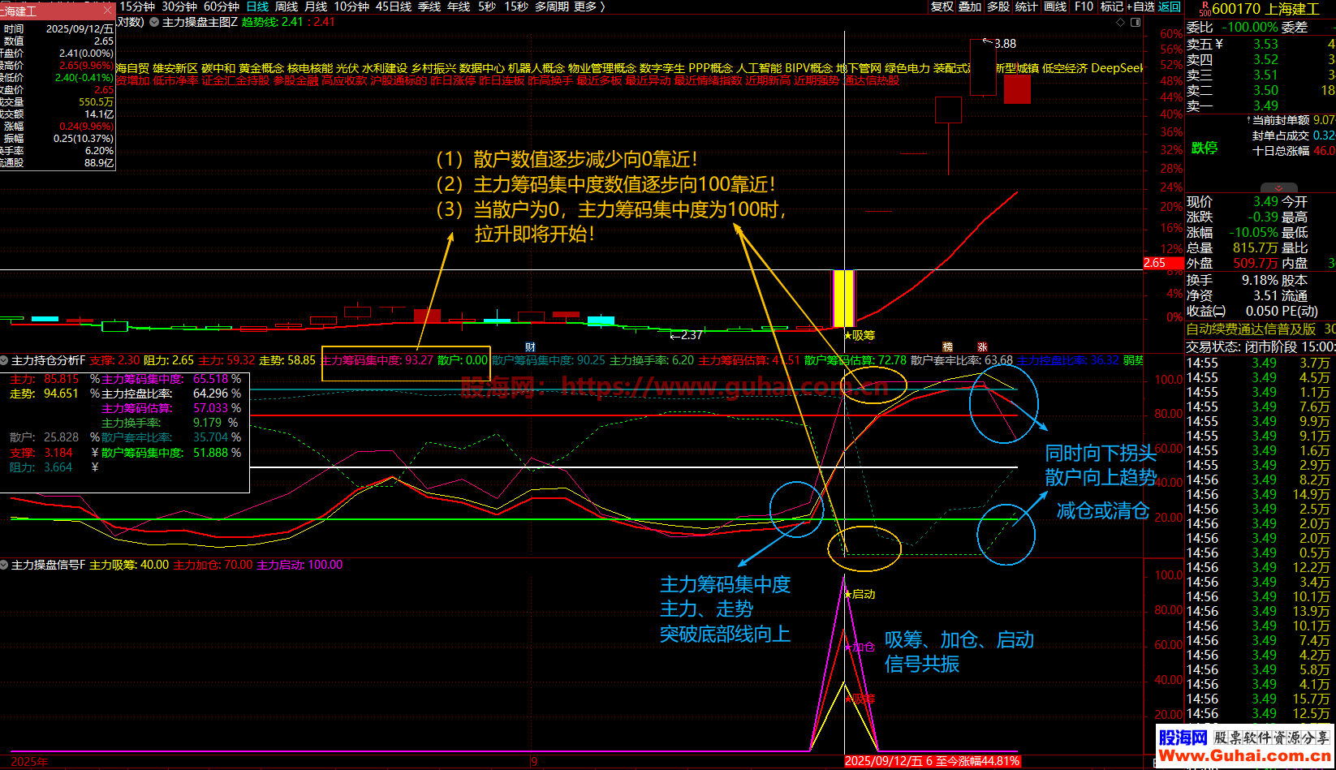Click the ★启动 signal marker
The width and height of the screenshot is (1336, 770).
pos(860,594)
